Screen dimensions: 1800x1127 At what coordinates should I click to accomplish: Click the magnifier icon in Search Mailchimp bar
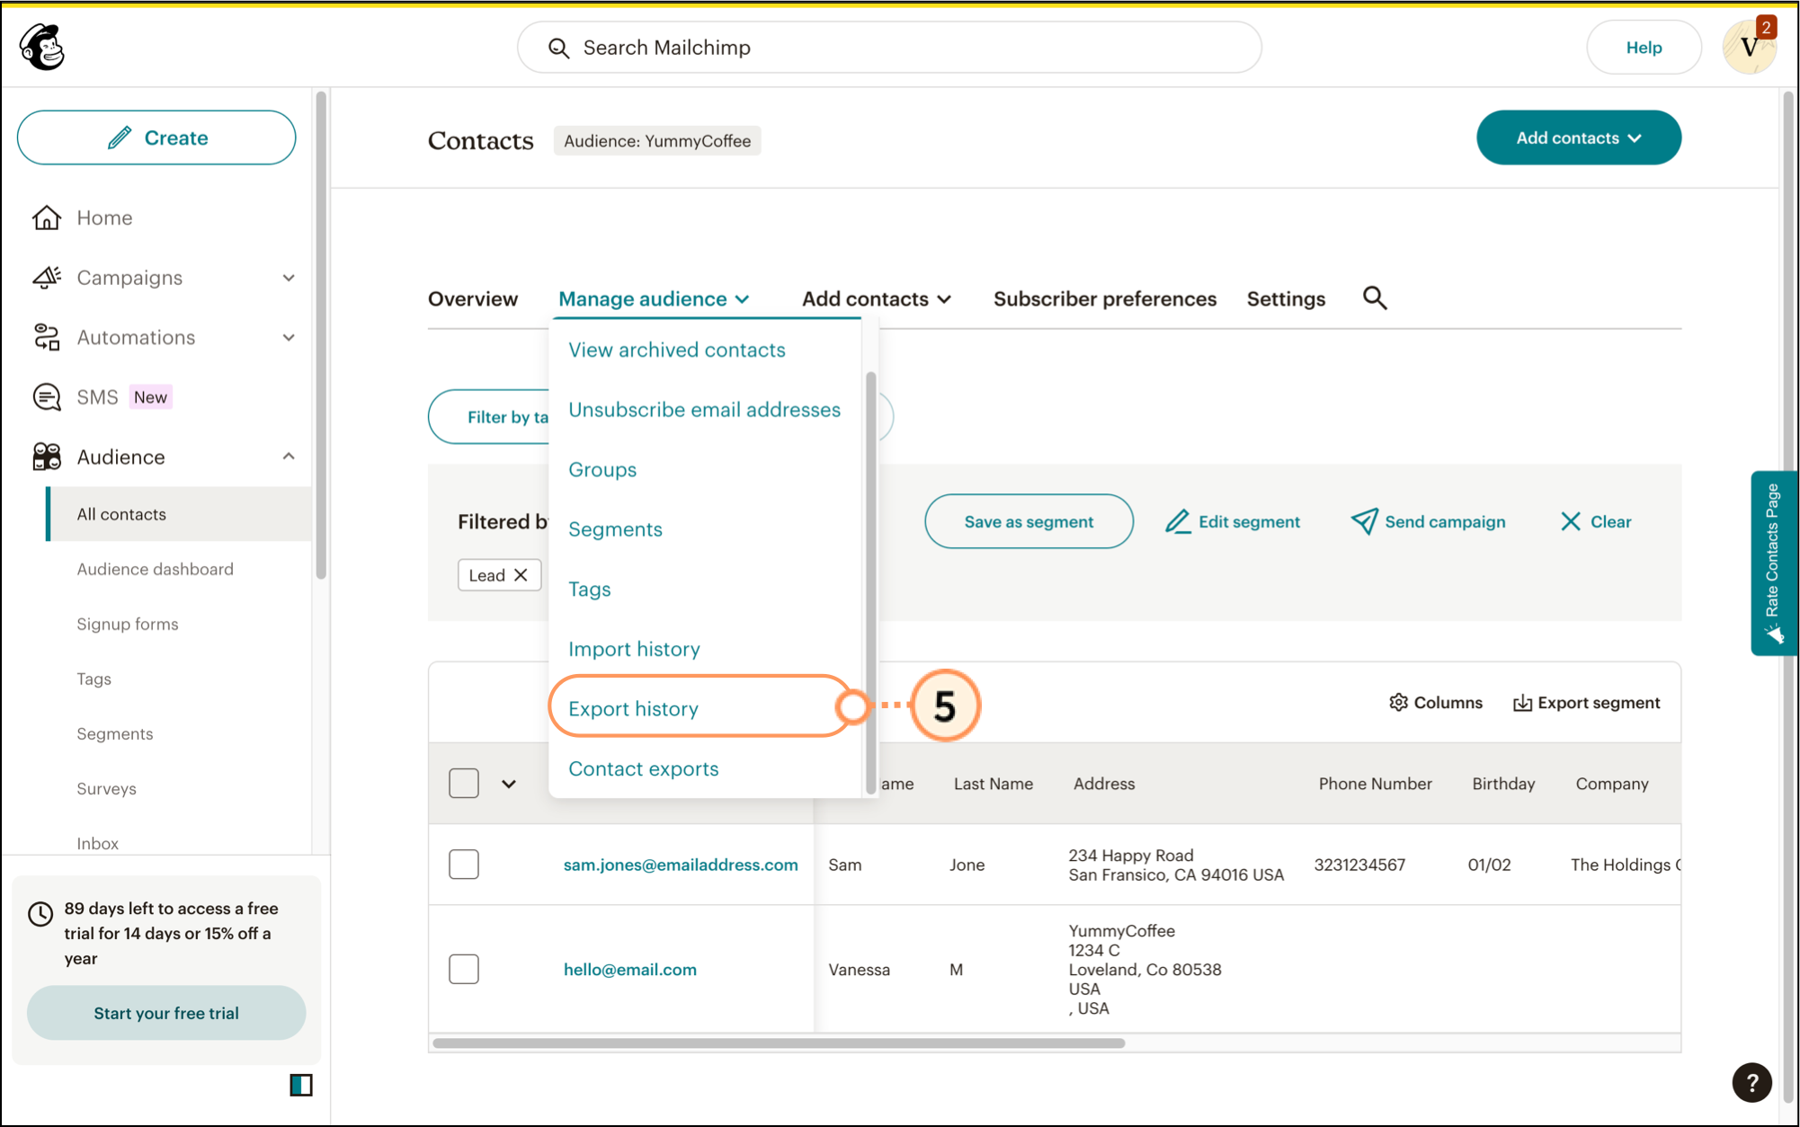click(x=558, y=48)
